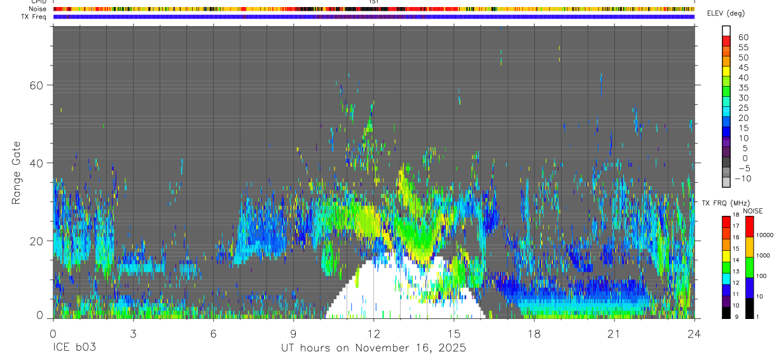Click the '9' tick label on hours axis
Viewport: 781px width, 361px height.
point(293,333)
